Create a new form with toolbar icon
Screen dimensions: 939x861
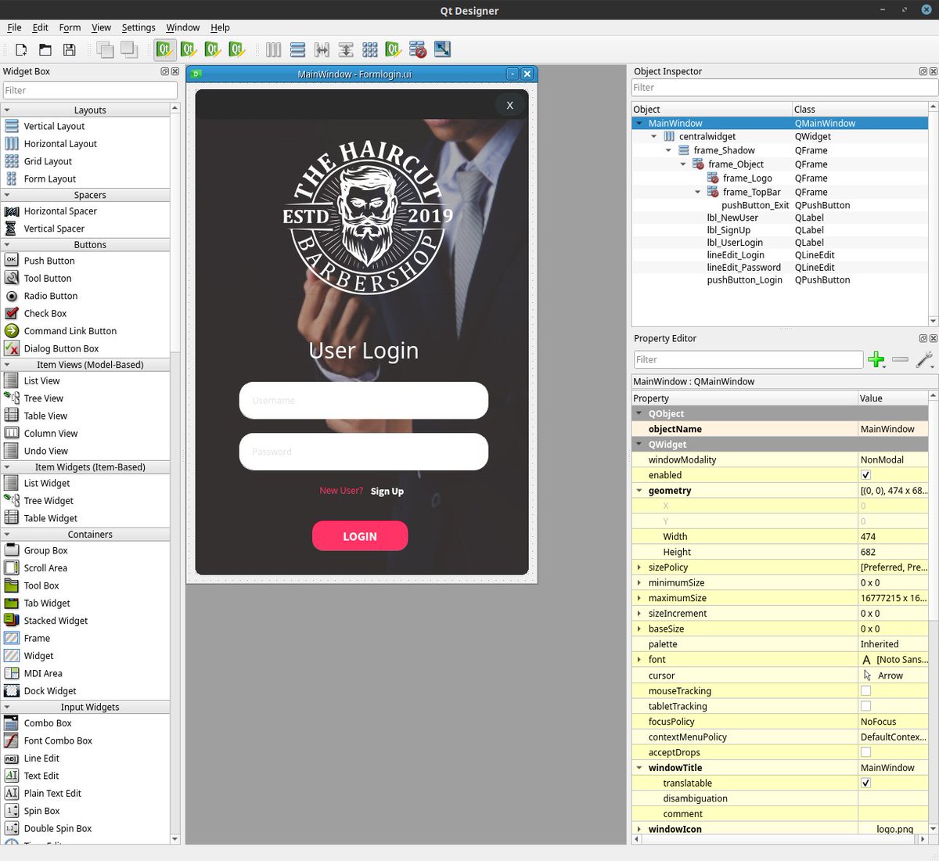point(21,50)
